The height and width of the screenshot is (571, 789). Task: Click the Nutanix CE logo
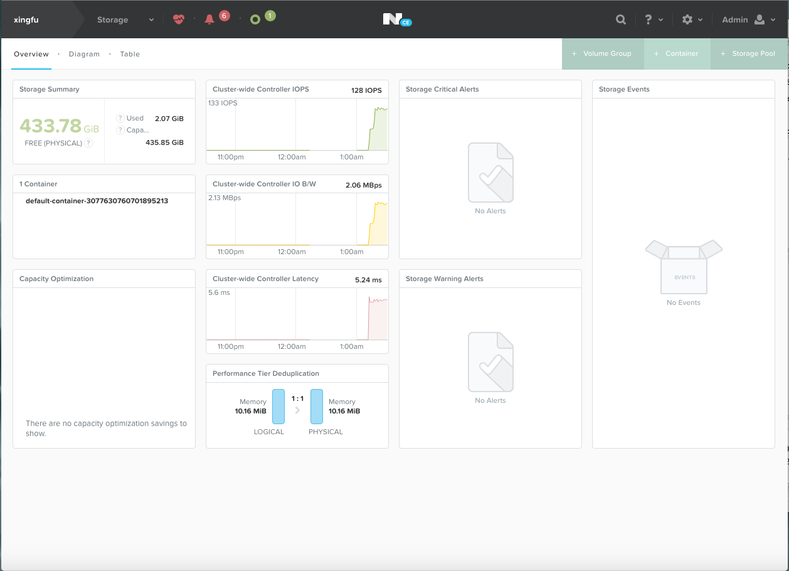click(x=396, y=19)
